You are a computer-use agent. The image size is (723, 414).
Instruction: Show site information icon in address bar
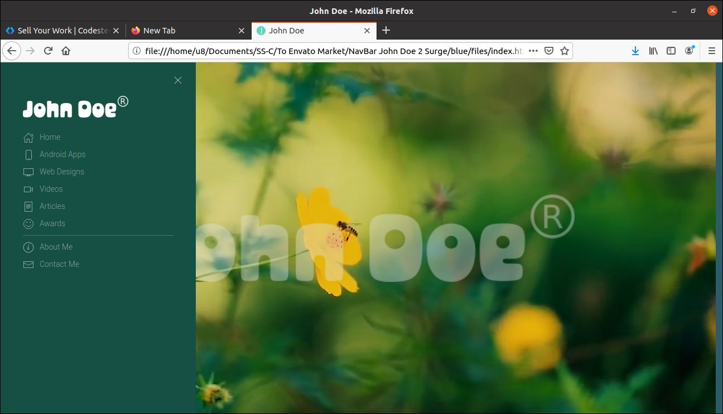click(x=137, y=51)
